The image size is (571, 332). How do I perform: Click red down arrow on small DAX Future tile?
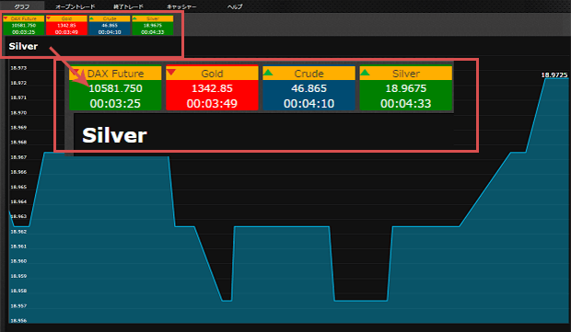pos(6,18)
